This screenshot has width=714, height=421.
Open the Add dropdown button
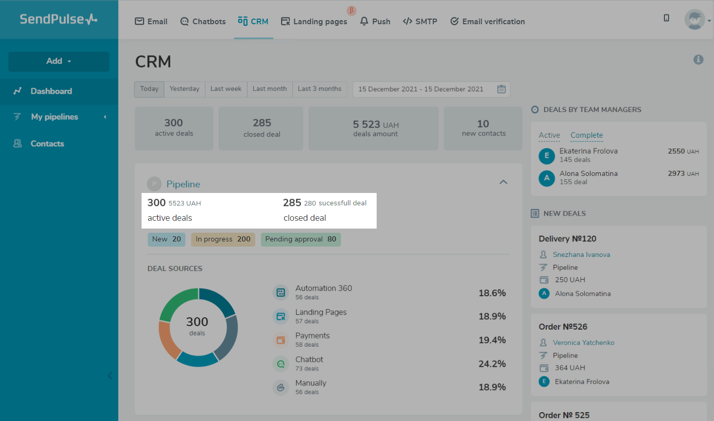59,61
